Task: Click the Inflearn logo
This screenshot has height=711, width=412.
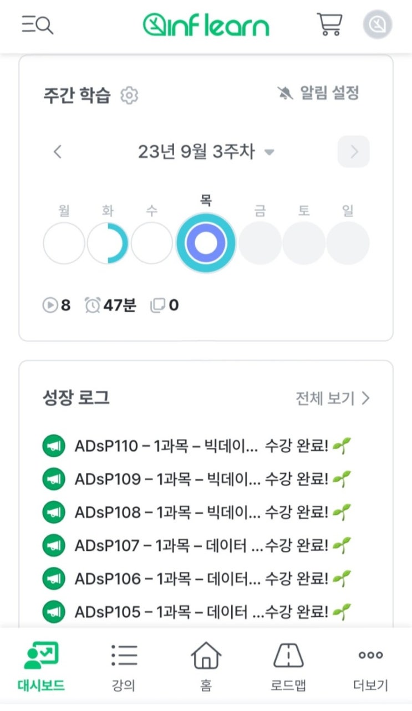Action: pyautogui.click(x=206, y=25)
